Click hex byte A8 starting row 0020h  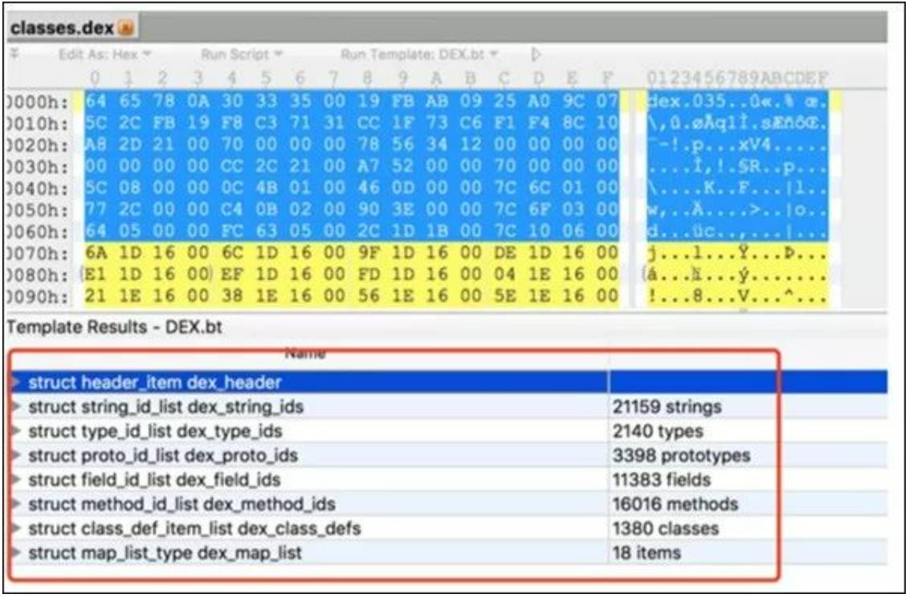pos(96,144)
